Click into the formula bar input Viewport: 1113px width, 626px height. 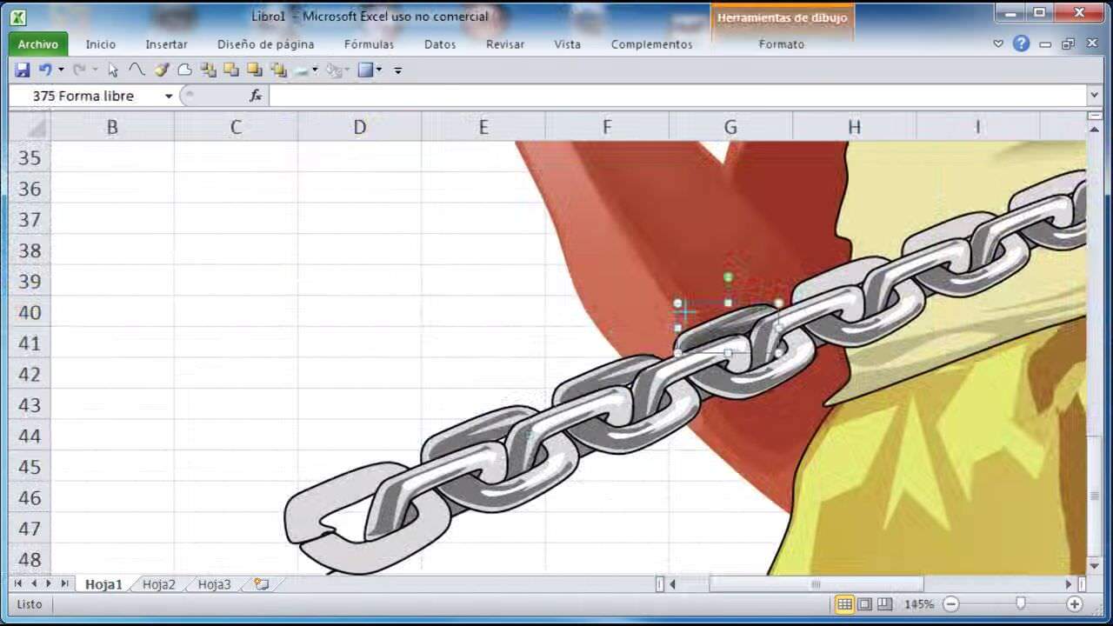tap(678, 96)
